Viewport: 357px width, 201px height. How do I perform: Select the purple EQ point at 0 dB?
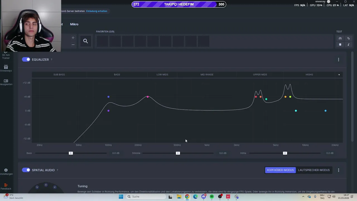tap(108, 111)
